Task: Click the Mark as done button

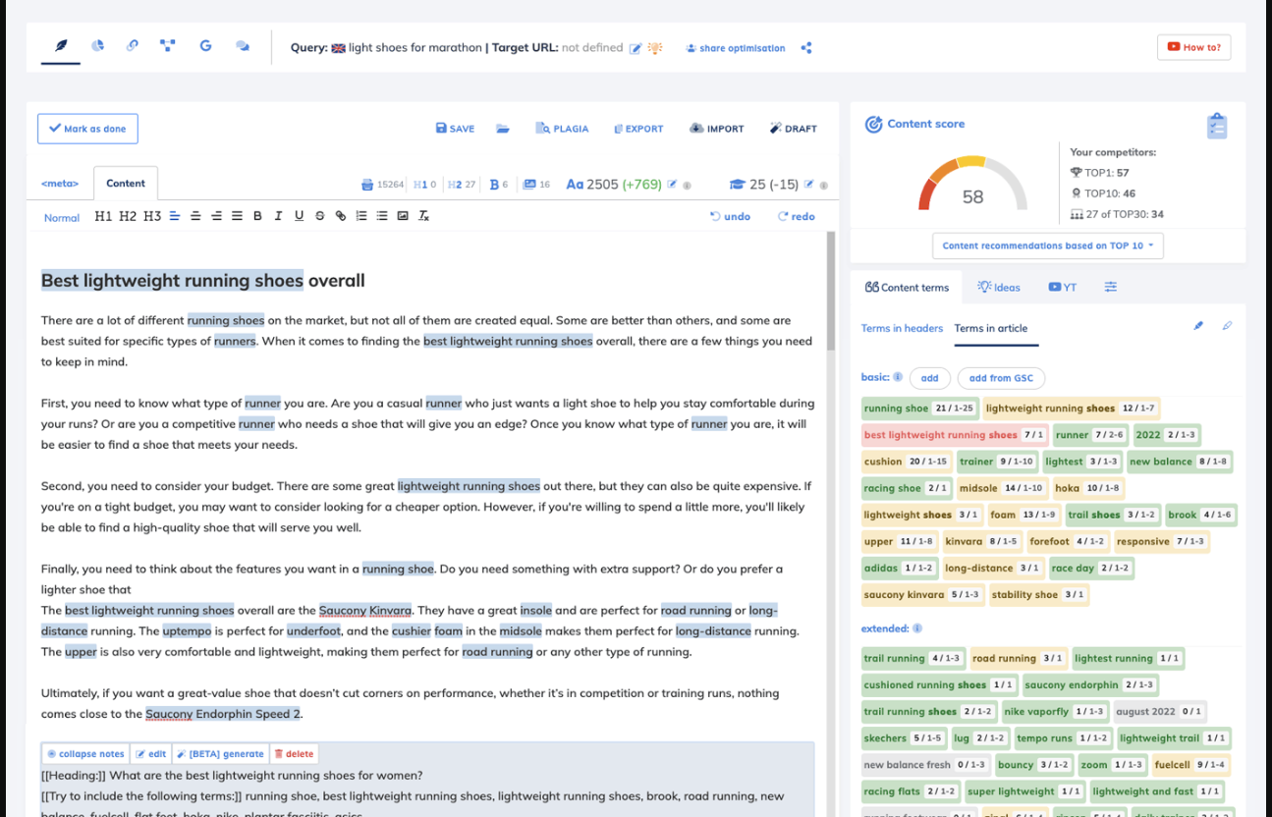Action: point(87,129)
